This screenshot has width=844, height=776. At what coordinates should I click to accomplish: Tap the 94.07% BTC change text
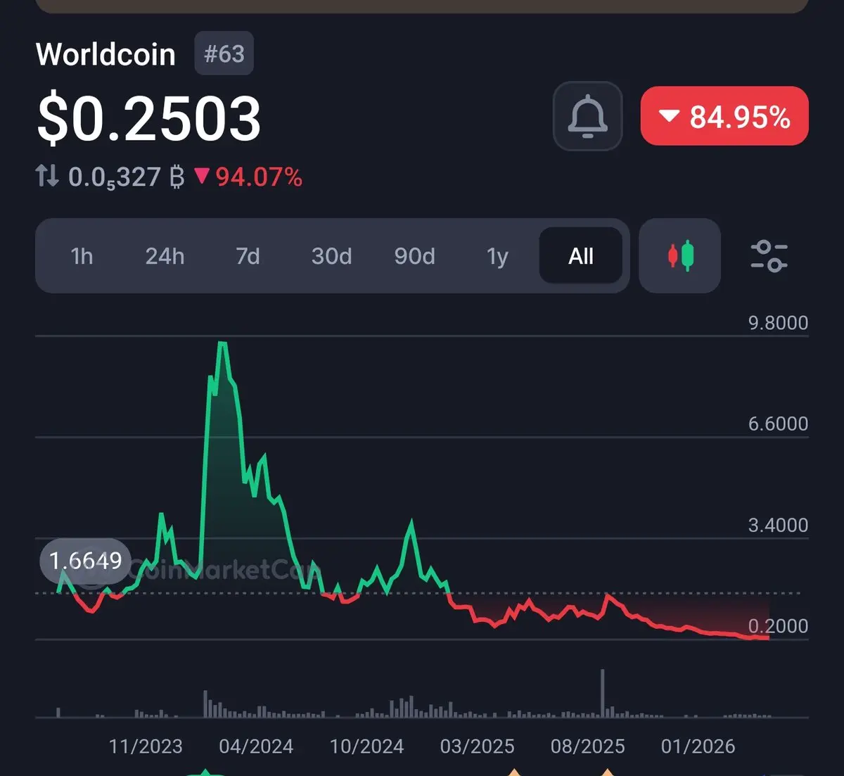click(259, 177)
